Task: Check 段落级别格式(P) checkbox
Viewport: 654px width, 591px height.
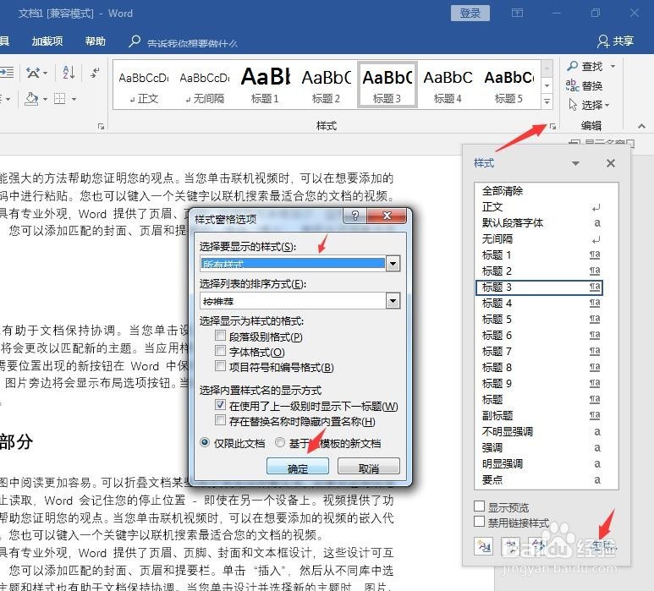Action: point(220,336)
